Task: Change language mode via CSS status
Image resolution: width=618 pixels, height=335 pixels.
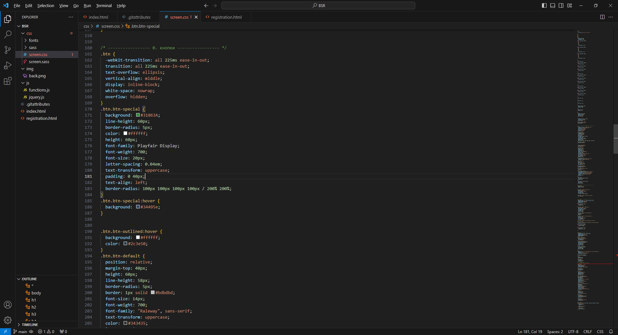Action: (600, 331)
